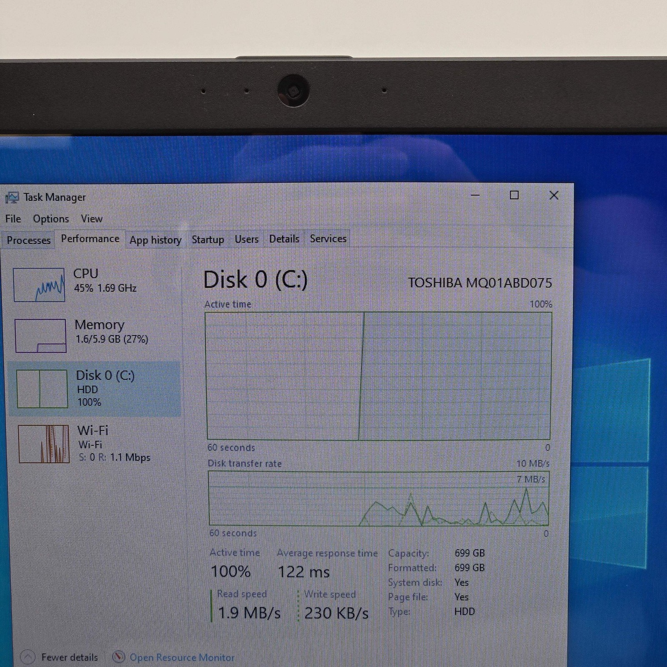
Task: Click the Fewer details arrow icon
Action: (x=28, y=657)
